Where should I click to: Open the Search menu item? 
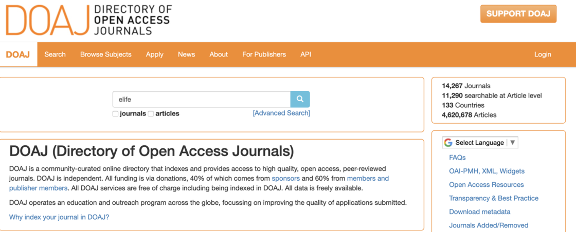click(x=55, y=54)
